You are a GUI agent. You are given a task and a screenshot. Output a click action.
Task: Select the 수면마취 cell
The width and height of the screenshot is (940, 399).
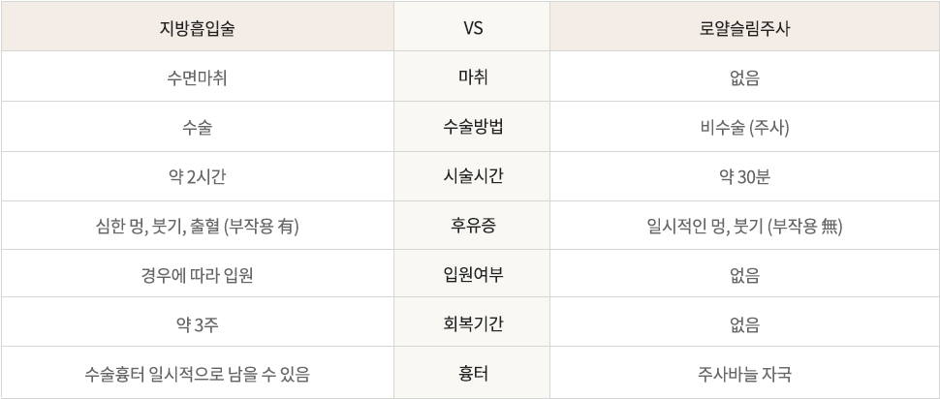tap(197, 77)
